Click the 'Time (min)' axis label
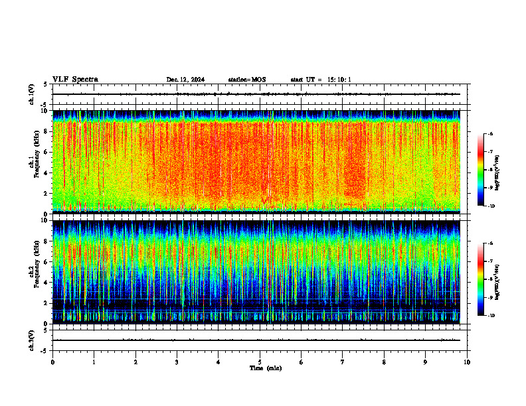 (x=266, y=368)
